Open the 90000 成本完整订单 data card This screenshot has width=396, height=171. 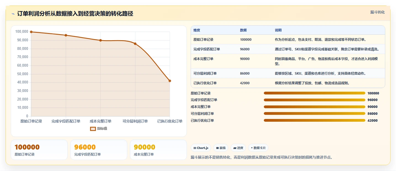(158, 150)
